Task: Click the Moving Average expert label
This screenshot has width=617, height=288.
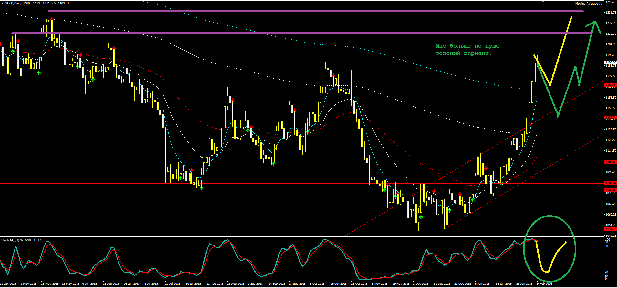Action: click(587, 4)
